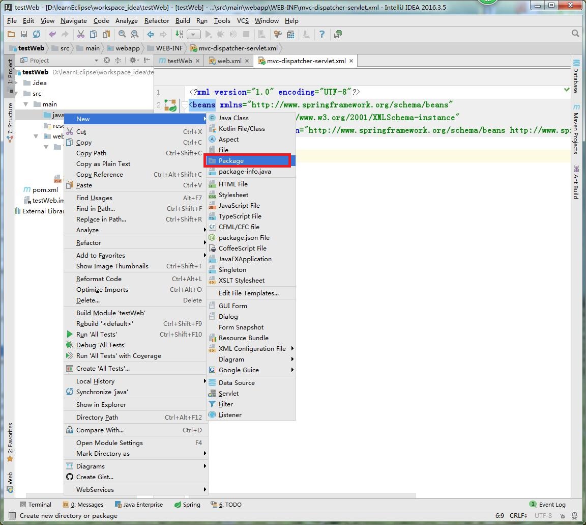
Task: Open the Project view selector dropdown
Action: [x=96, y=60]
